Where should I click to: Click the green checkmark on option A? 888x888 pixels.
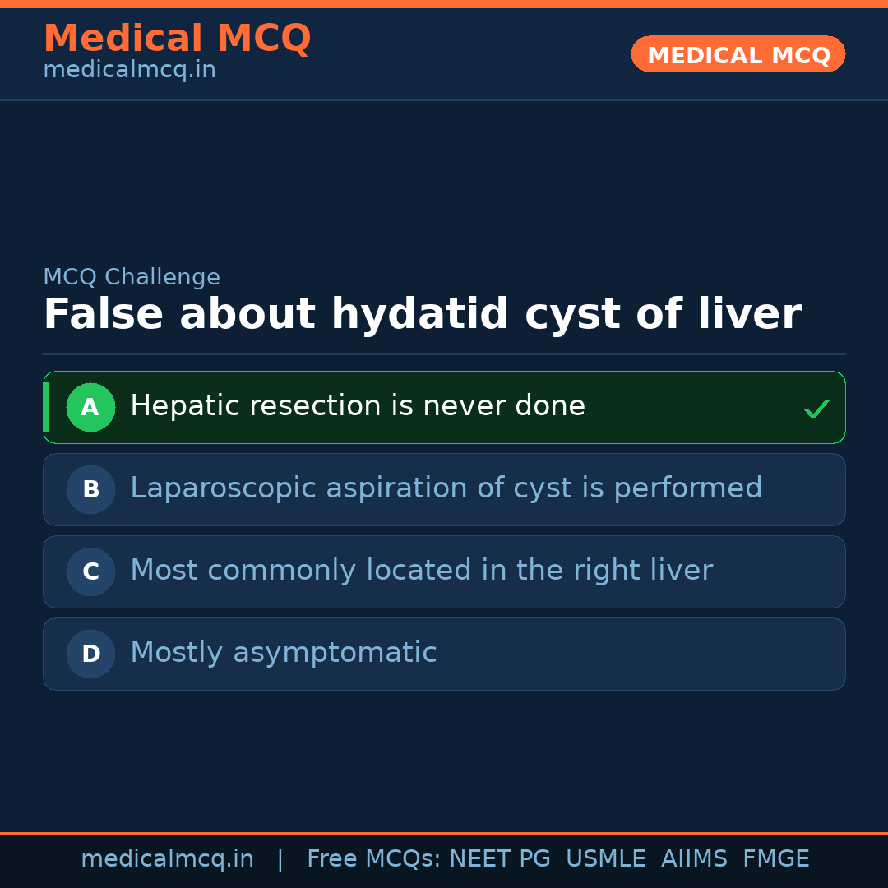[x=816, y=409]
